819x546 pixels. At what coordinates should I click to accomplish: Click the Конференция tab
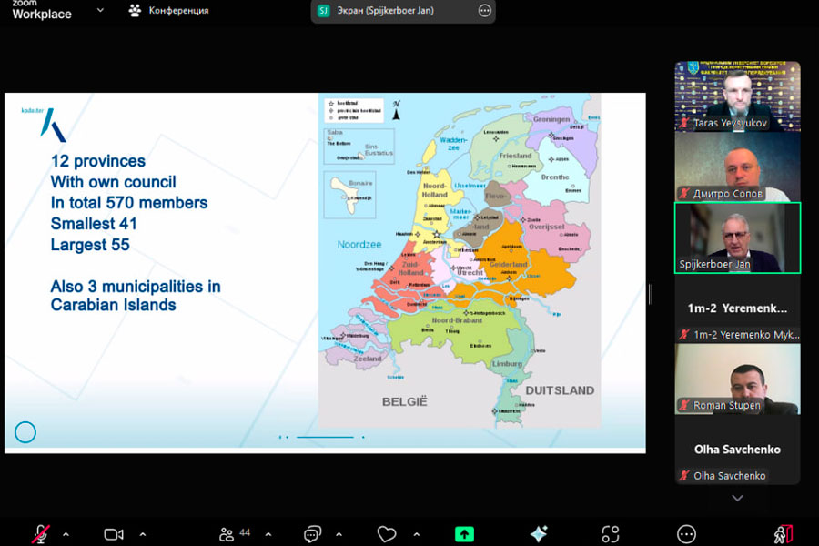(168, 10)
